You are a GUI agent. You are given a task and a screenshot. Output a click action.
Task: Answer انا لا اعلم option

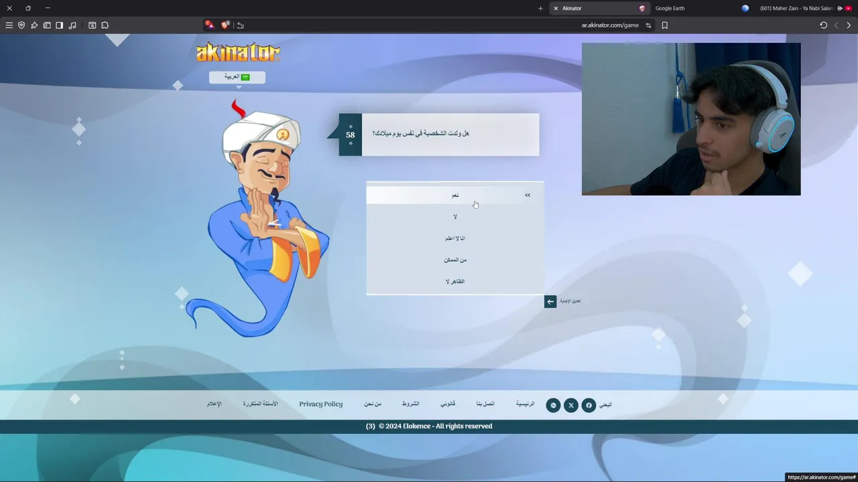coord(455,238)
